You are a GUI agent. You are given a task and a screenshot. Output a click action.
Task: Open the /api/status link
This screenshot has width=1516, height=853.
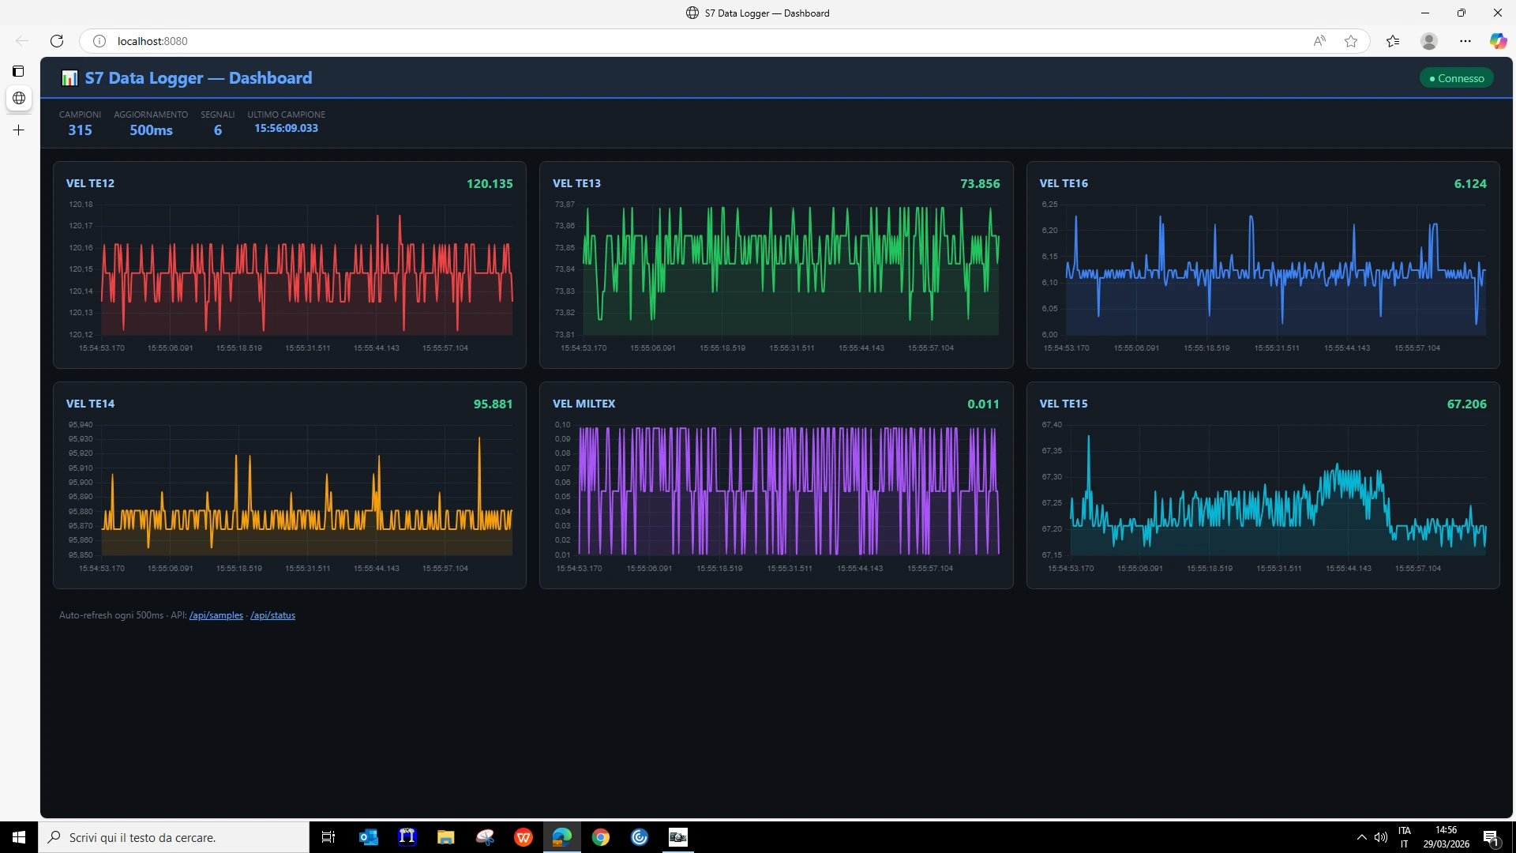tap(272, 615)
